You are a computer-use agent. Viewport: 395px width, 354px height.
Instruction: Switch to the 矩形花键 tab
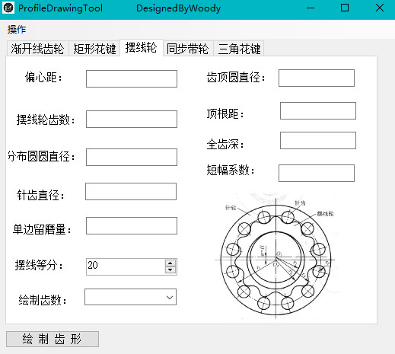pos(94,49)
